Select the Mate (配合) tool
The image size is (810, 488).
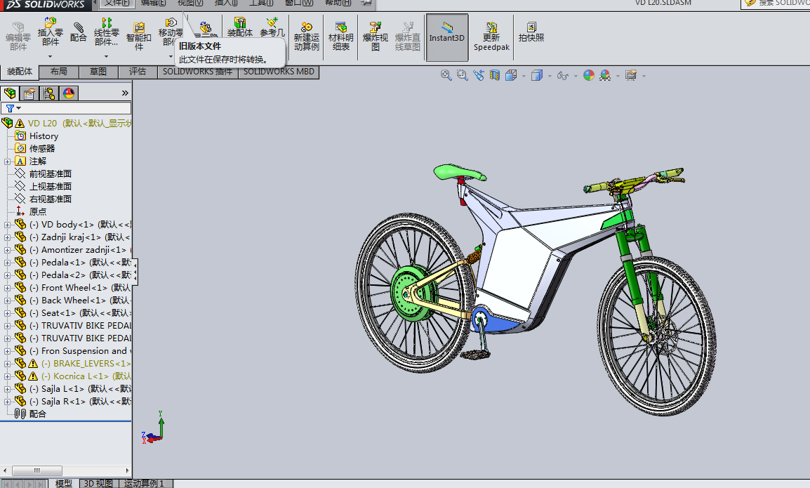point(79,32)
